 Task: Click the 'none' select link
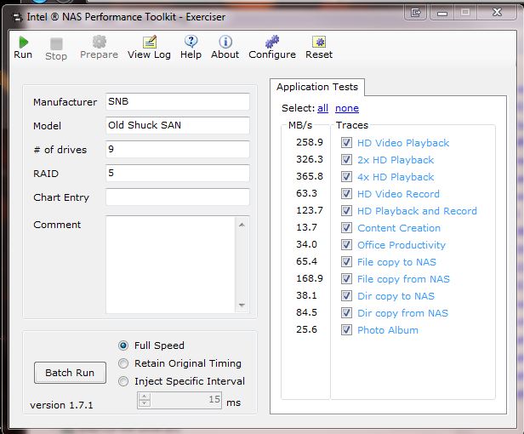click(347, 108)
